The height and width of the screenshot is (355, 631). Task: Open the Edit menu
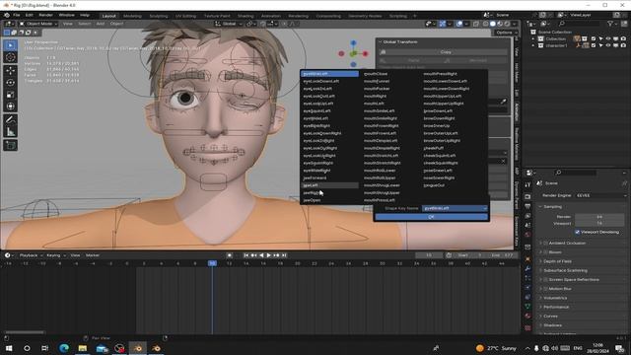click(x=30, y=15)
